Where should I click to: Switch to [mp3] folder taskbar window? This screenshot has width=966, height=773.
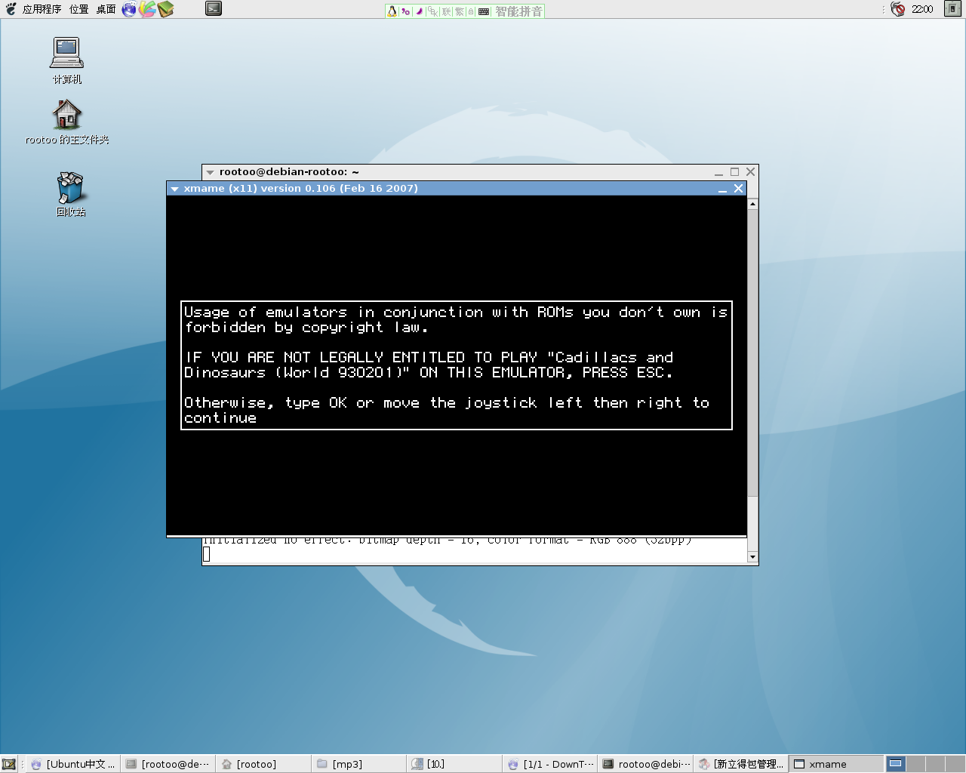coord(358,764)
